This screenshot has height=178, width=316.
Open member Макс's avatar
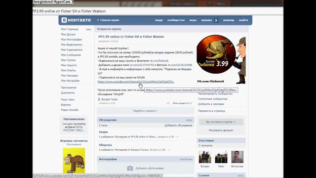[221, 157]
